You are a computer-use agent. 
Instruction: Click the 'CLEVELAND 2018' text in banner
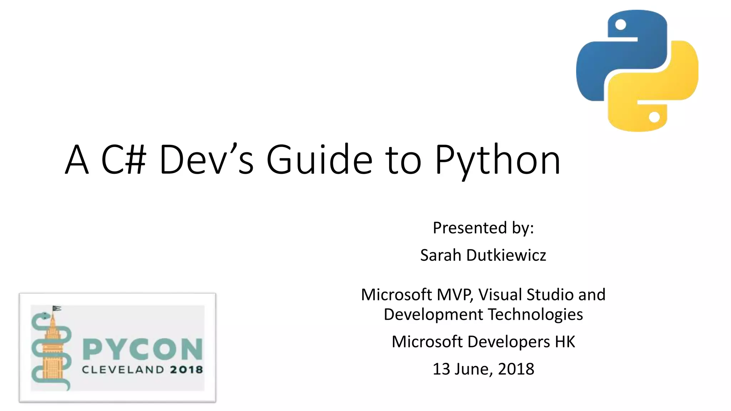[x=142, y=370]
